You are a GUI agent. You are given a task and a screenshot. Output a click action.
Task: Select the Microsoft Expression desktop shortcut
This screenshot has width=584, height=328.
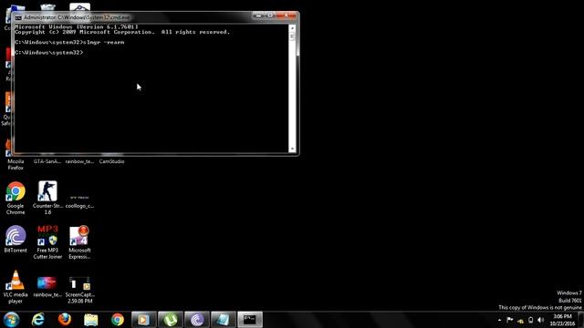(79, 242)
